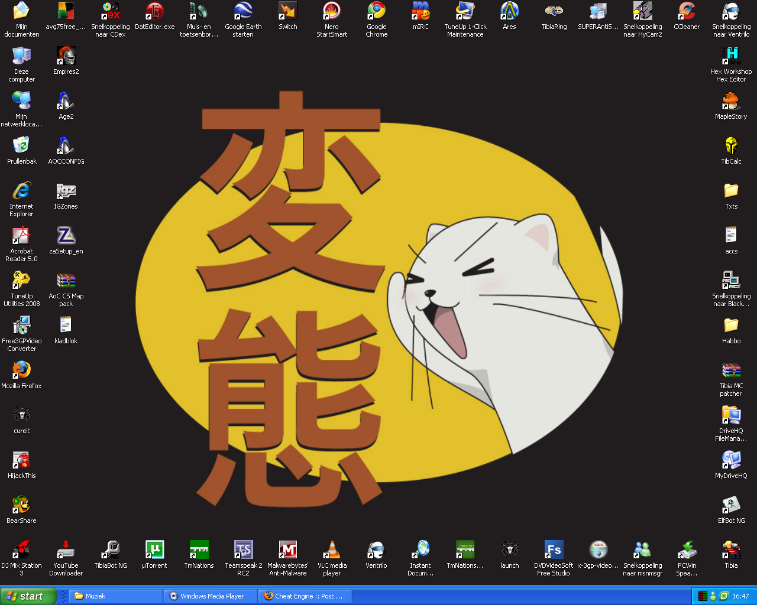Open the cureit spider icon
Screen dimensions: 757x605
(21, 415)
